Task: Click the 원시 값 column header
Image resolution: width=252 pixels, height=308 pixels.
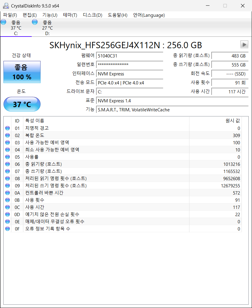Action: (215, 121)
